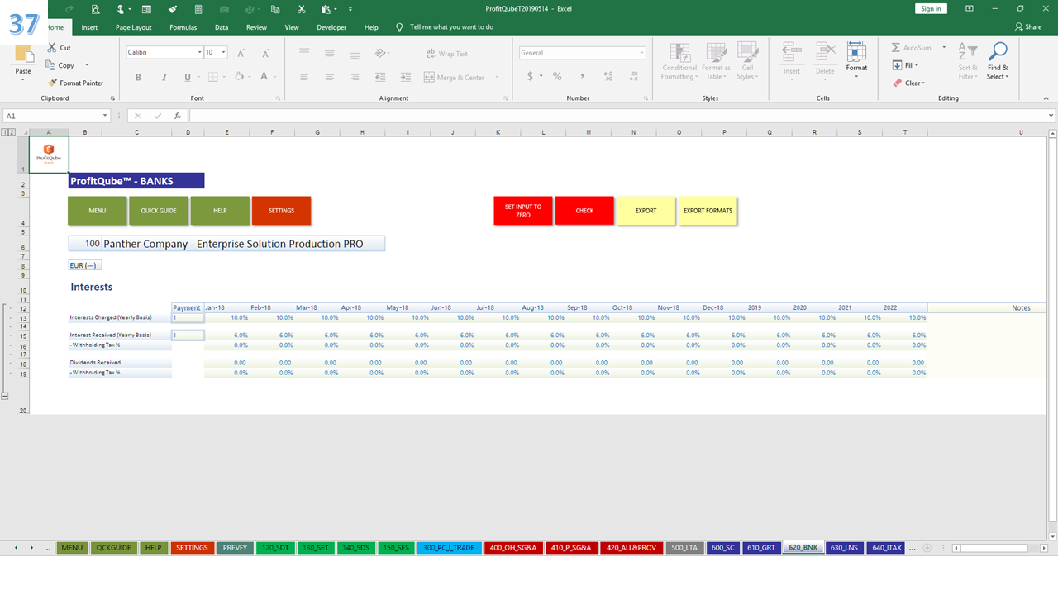
Task: Click the Fill Color paint bucket icon
Action: click(x=239, y=77)
